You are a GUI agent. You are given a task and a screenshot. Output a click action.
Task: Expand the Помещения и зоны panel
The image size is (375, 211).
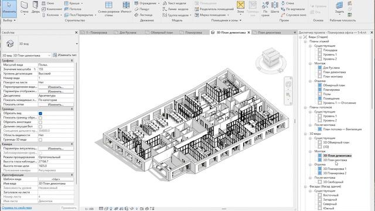tap(226, 21)
